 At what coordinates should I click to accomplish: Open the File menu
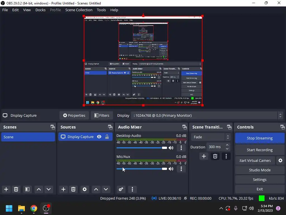5,10
